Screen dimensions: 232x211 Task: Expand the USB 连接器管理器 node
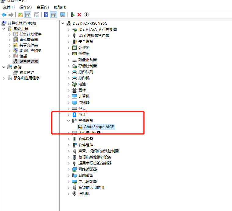coord(68,36)
